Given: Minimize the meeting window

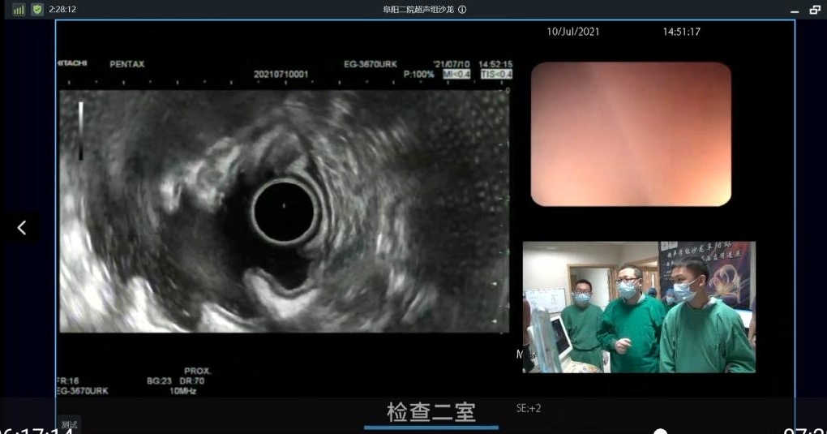Looking at the screenshot, I should click(795, 11).
